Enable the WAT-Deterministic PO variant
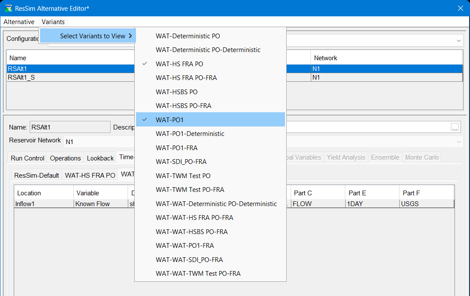The height and width of the screenshot is (296, 470). [188, 36]
